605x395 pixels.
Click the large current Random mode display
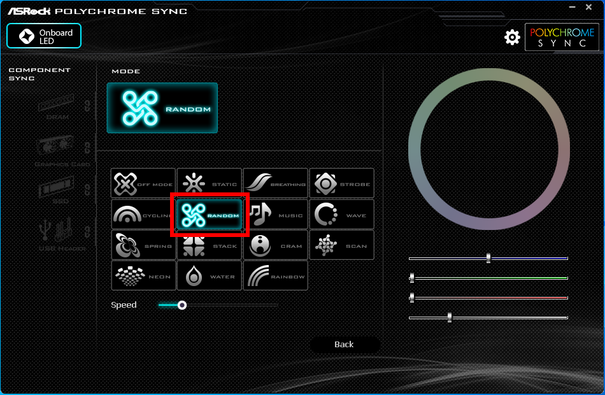[162, 108]
